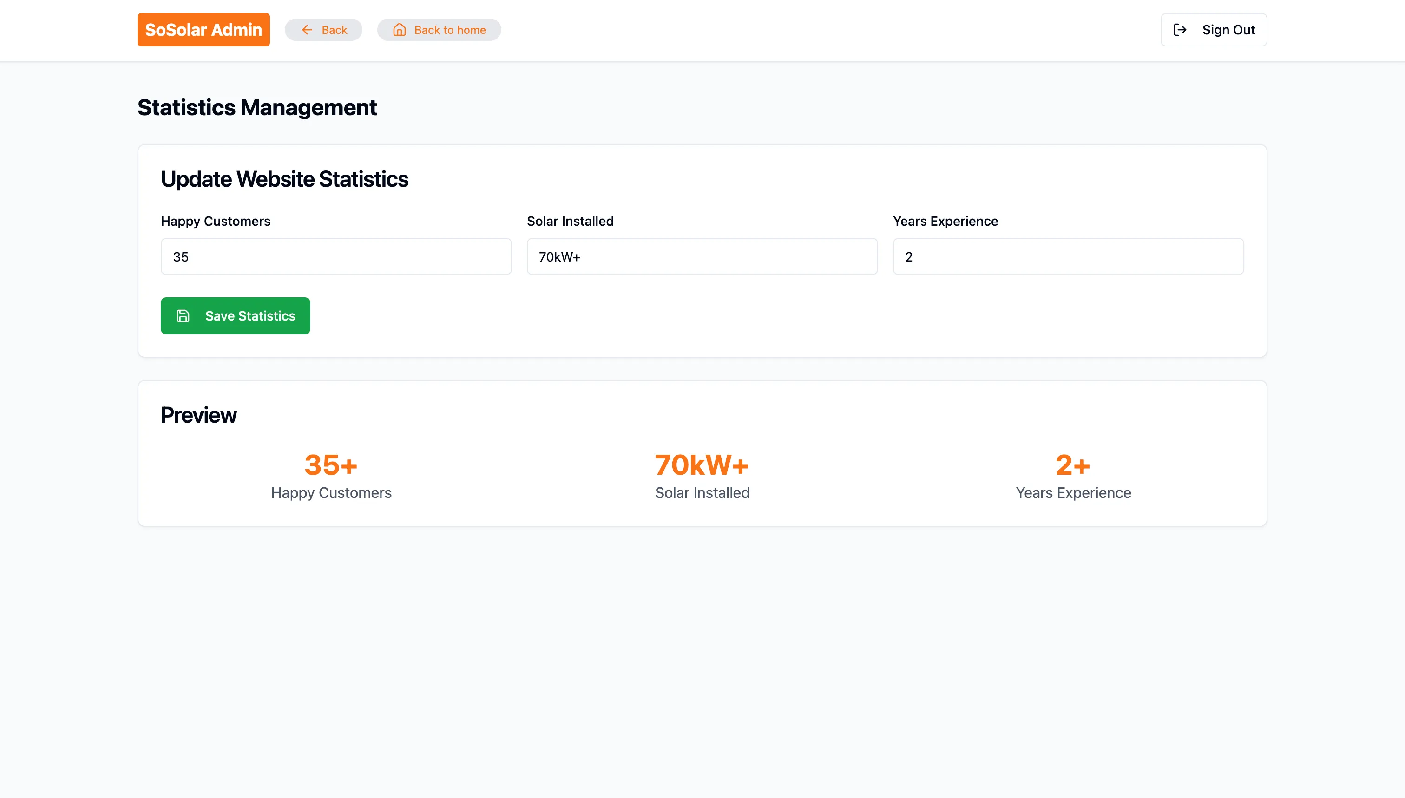1405x798 pixels.
Task: Go back to home page
Action: pyautogui.click(x=439, y=30)
